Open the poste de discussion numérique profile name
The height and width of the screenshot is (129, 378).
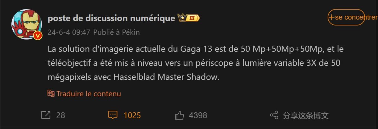(111, 18)
